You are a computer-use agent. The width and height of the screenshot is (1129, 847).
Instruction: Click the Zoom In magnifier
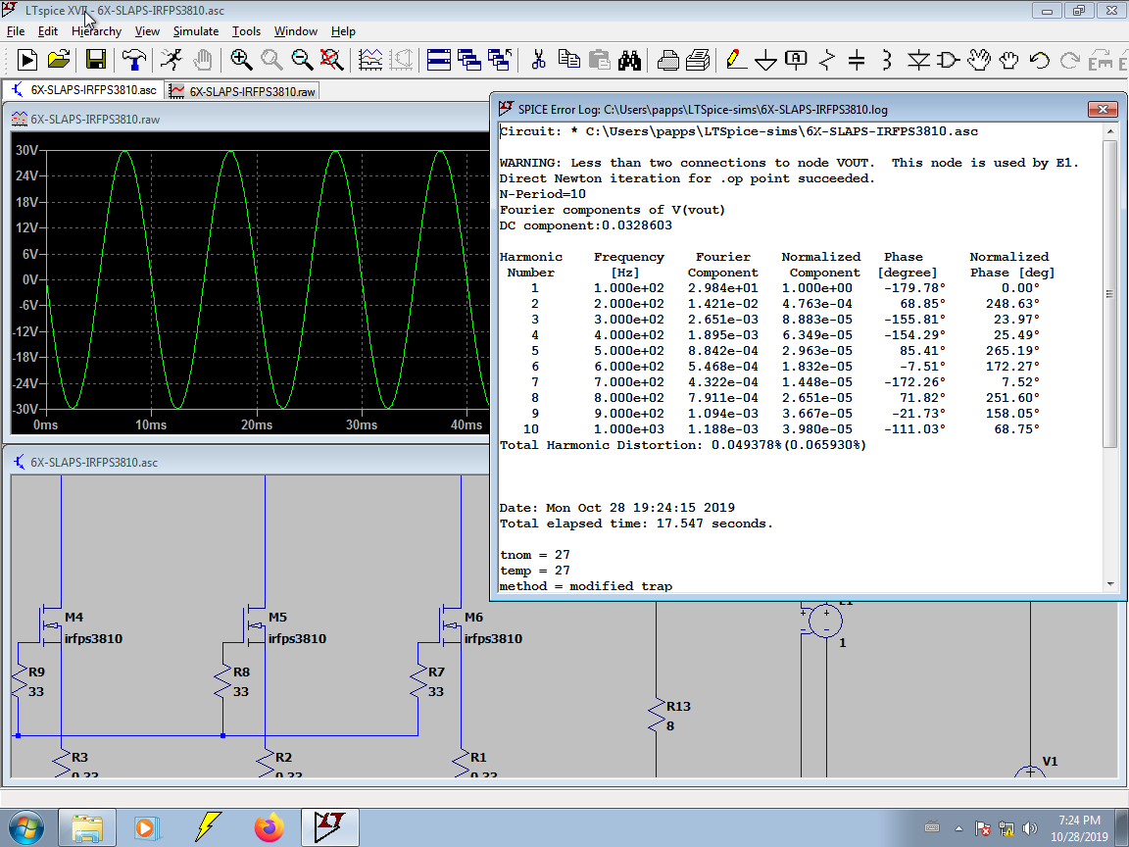tap(240, 60)
